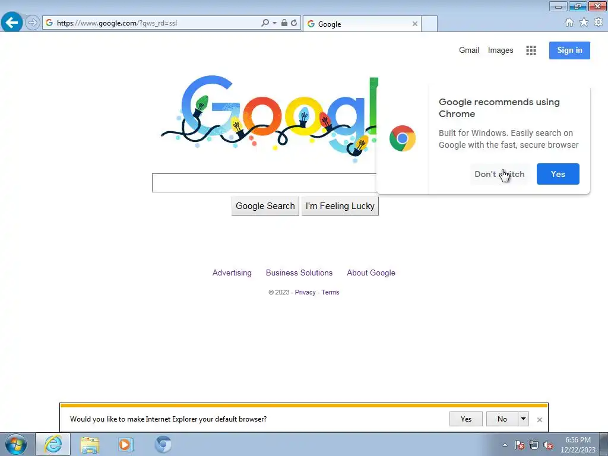608x456 pixels.
Task: Open the Favorites star icon
Action: click(x=584, y=22)
